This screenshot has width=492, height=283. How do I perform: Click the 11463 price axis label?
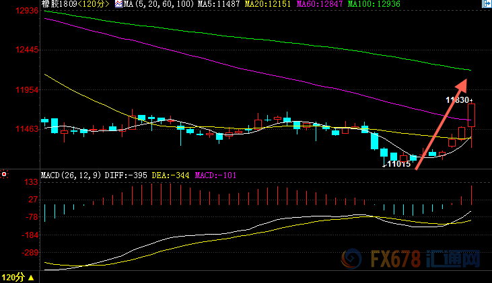point(27,129)
